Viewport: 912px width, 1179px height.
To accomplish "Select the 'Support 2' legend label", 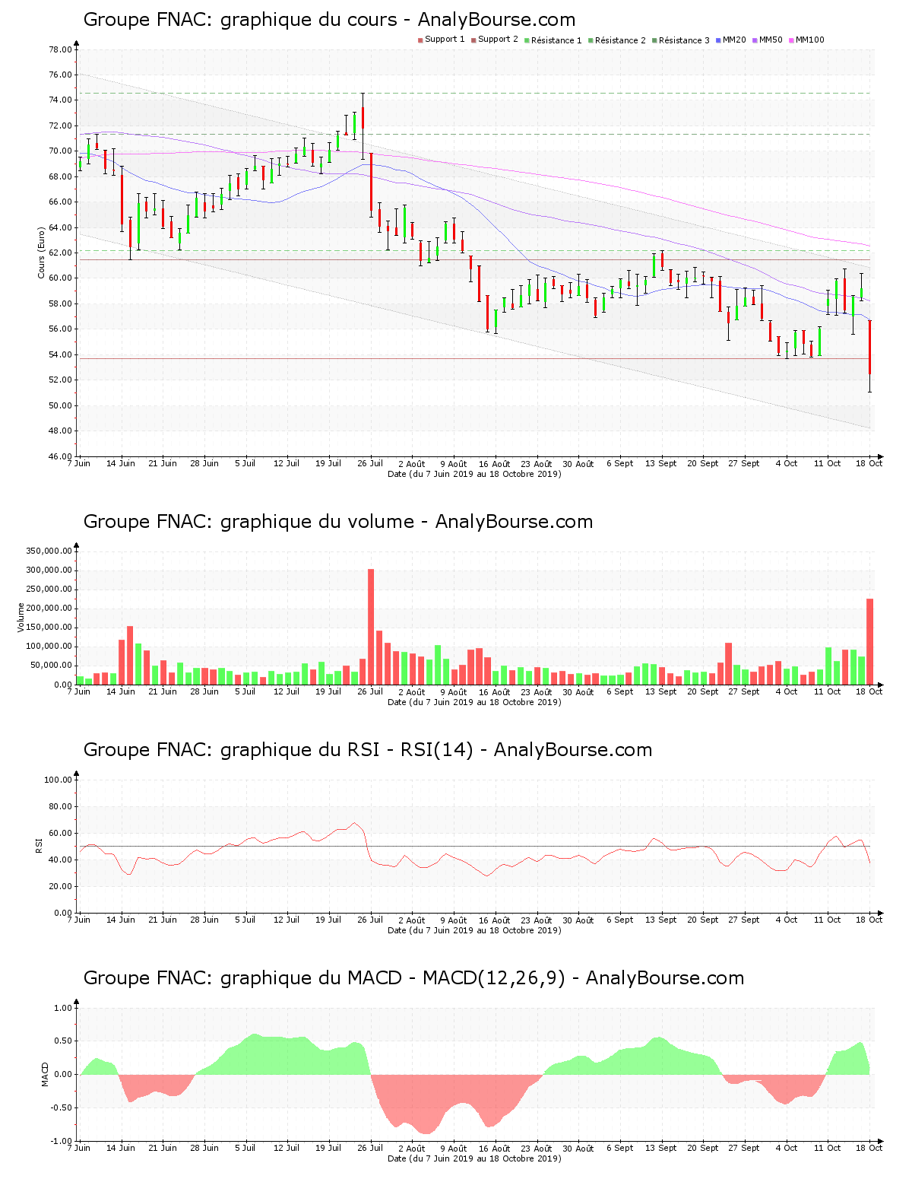I will (x=498, y=40).
